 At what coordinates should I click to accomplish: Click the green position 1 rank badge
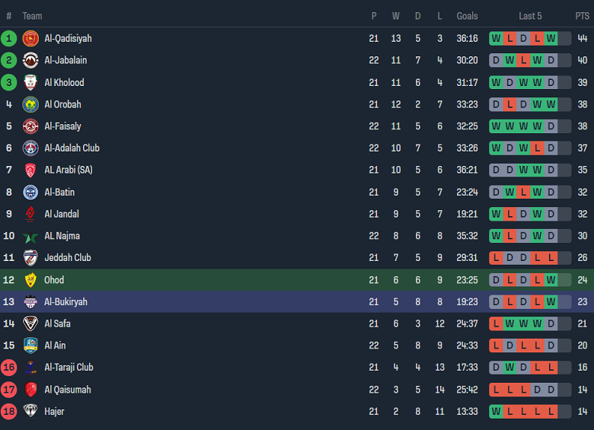(x=9, y=38)
